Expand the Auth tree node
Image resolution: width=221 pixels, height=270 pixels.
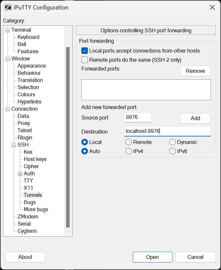tap(20, 174)
